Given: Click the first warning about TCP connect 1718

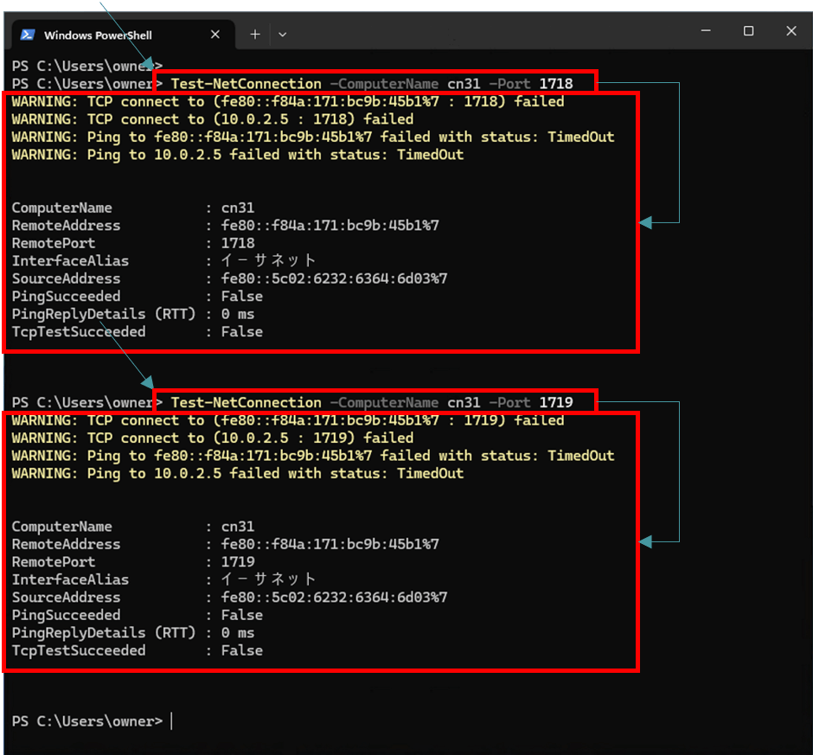Looking at the screenshot, I should [288, 102].
